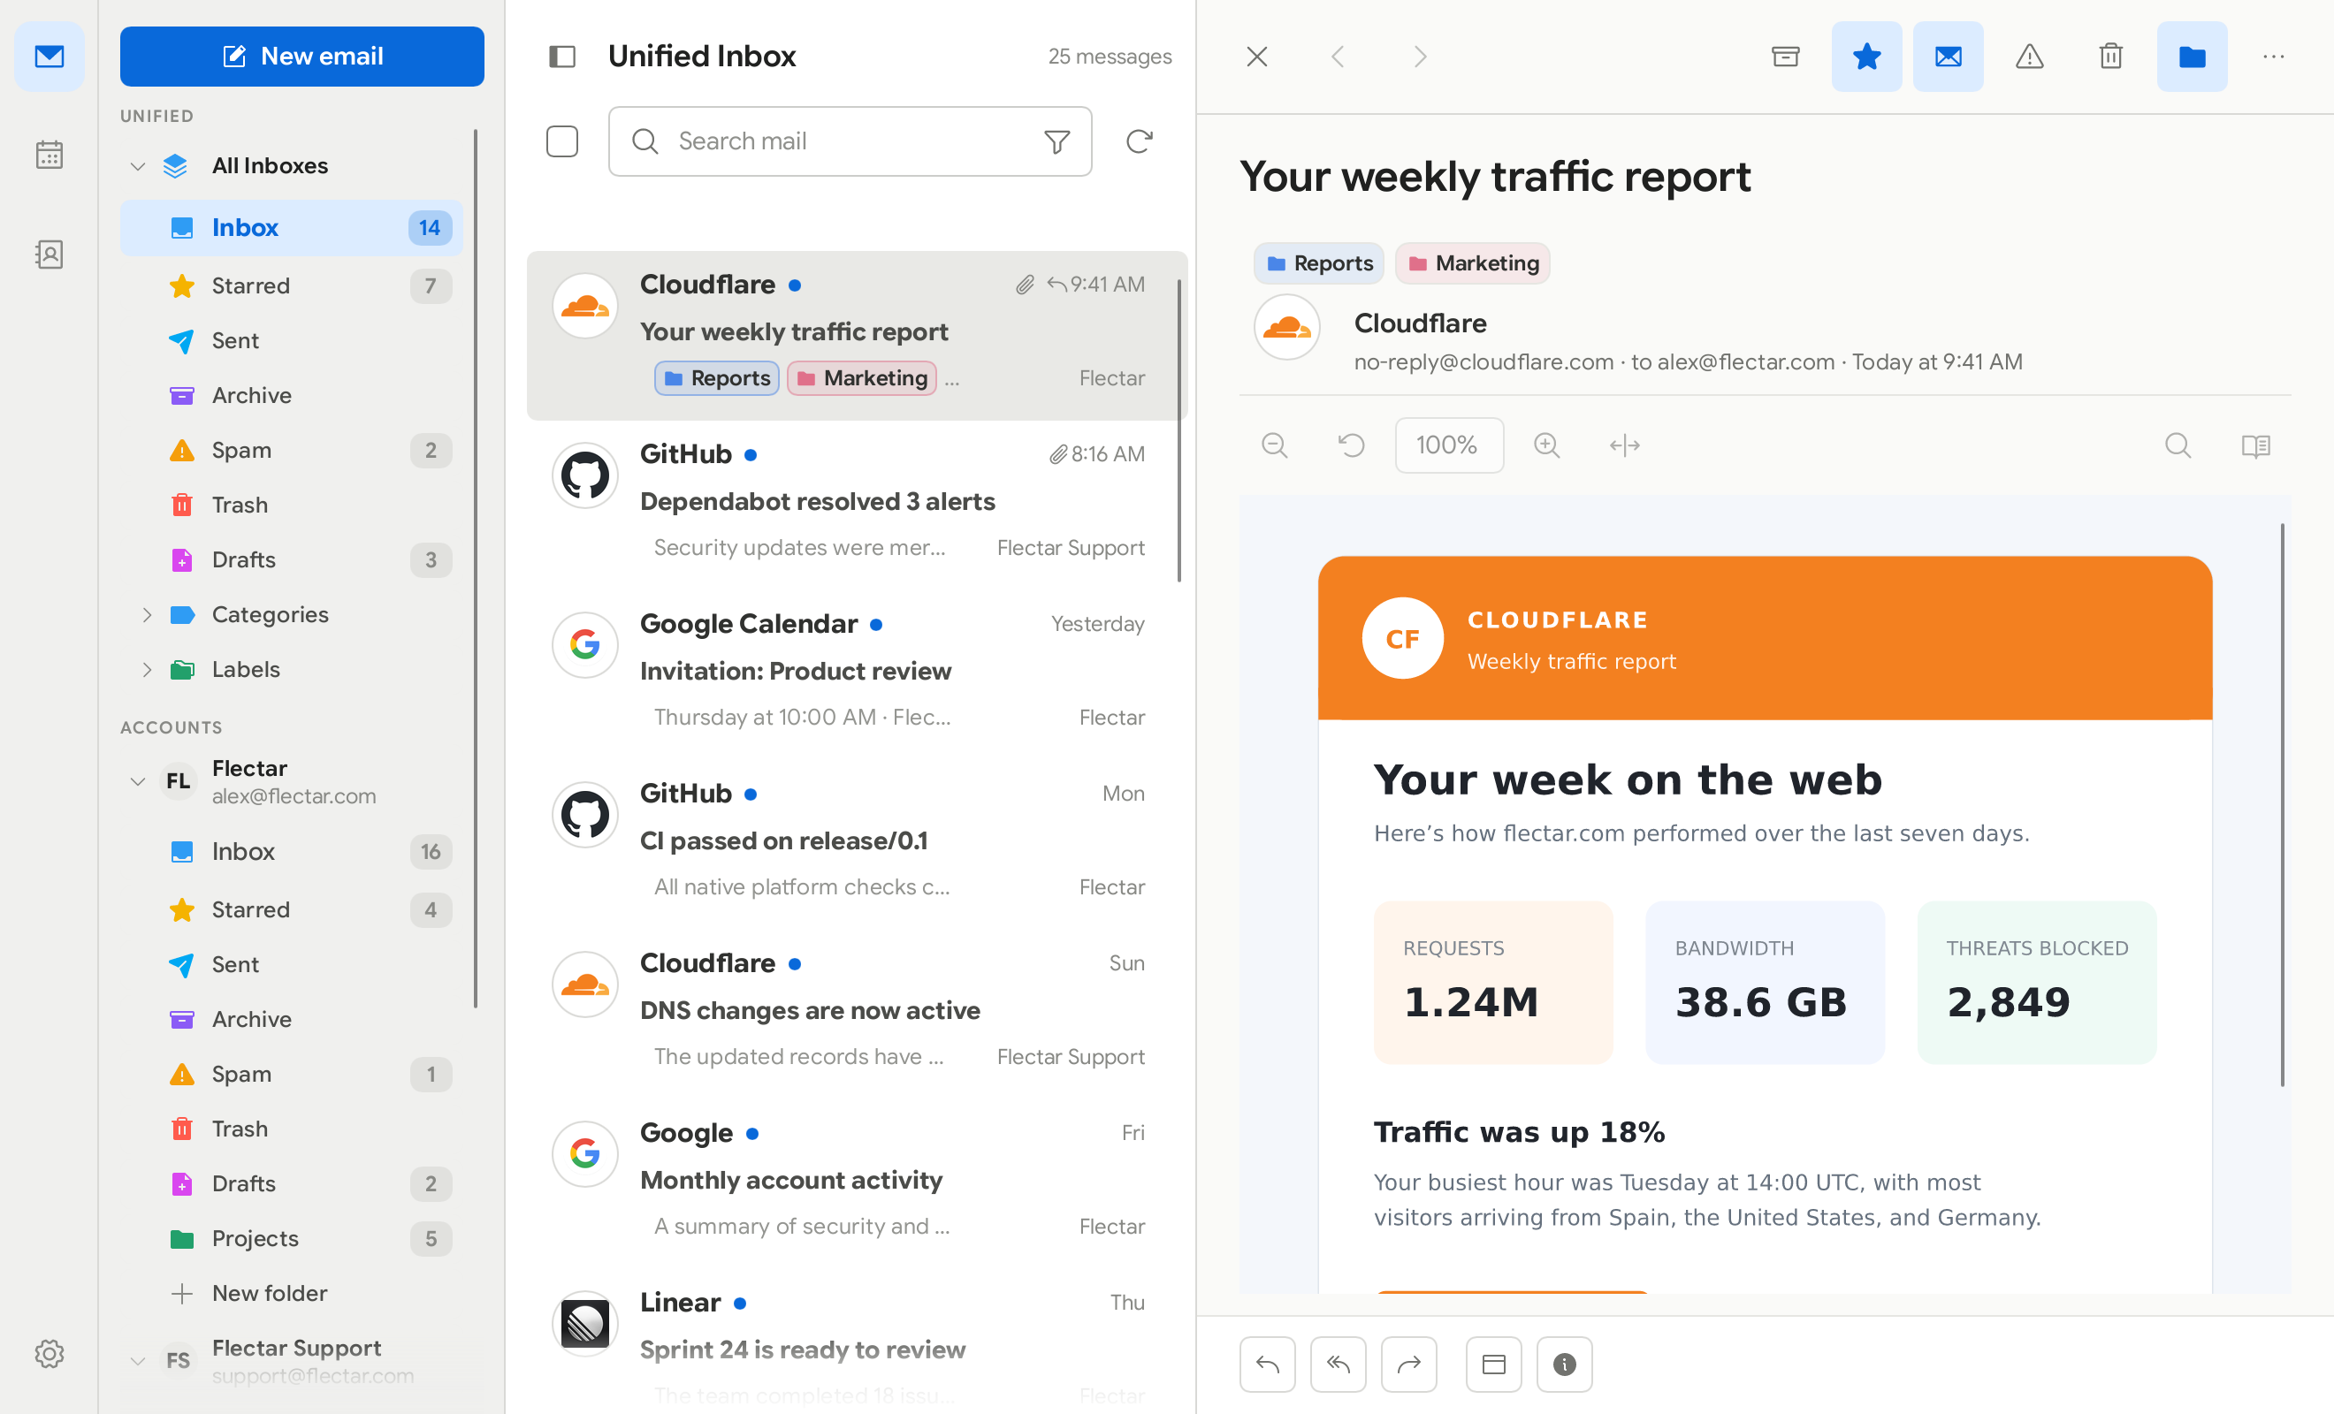
Task: Click the Cloudflare sender avatar in the email header
Action: pos(1287,328)
